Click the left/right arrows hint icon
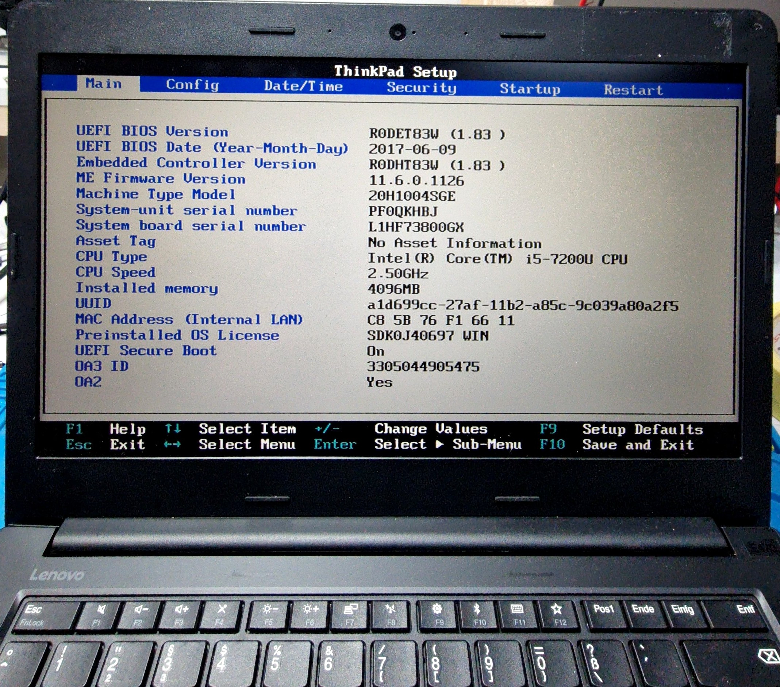This screenshot has width=780, height=687. (x=172, y=444)
